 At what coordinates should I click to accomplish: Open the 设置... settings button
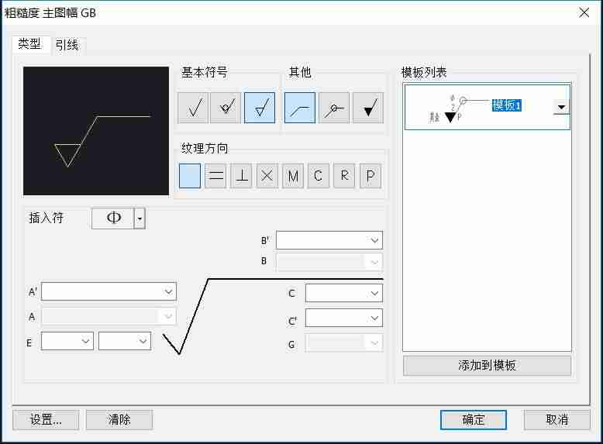coord(46,419)
